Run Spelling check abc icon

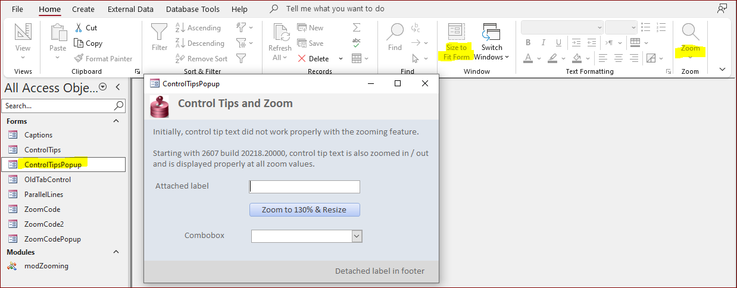(x=357, y=42)
